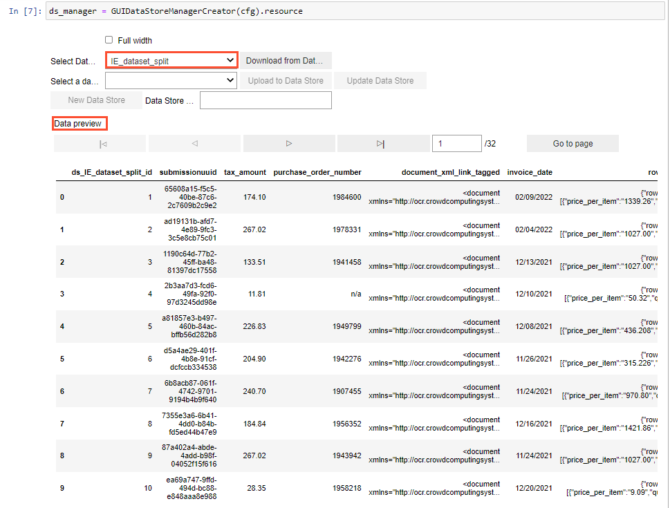This screenshot has height=508, width=670.
Task: Click purchase order number 1943942
Action: click(346, 456)
